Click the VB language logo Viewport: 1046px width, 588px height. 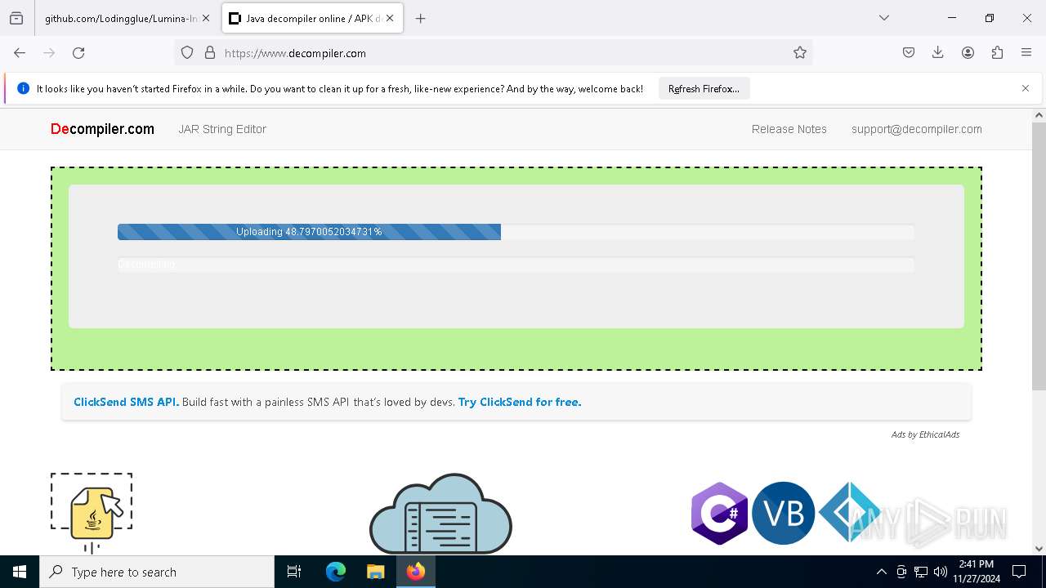(783, 514)
